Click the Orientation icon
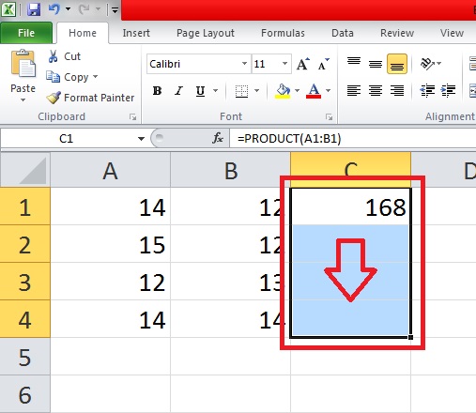The height and width of the screenshot is (413, 476). (x=427, y=64)
